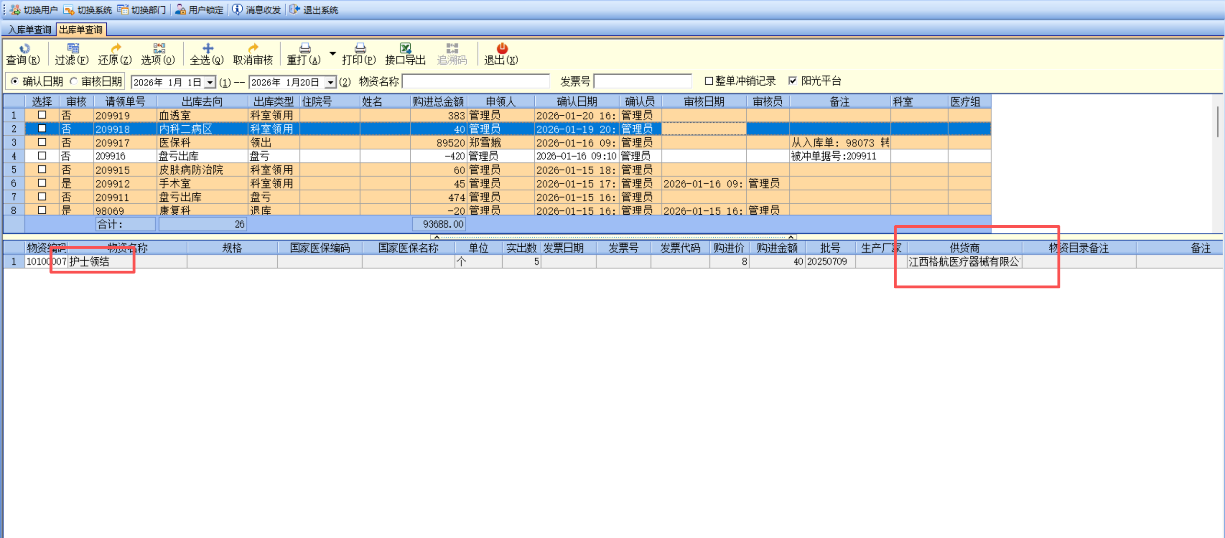Click the 取消审核 icon

click(253, 48)
